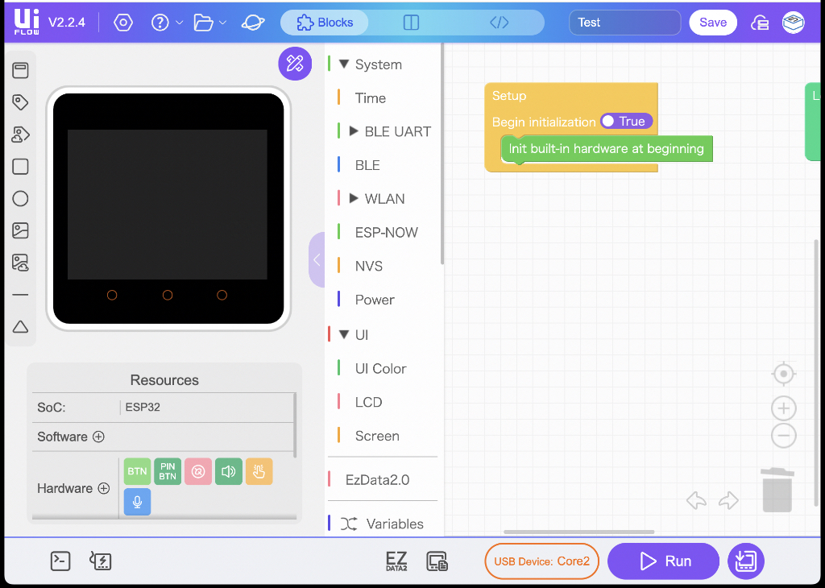
Task: Select the touch hardware module
Action: tap(259, 471)
